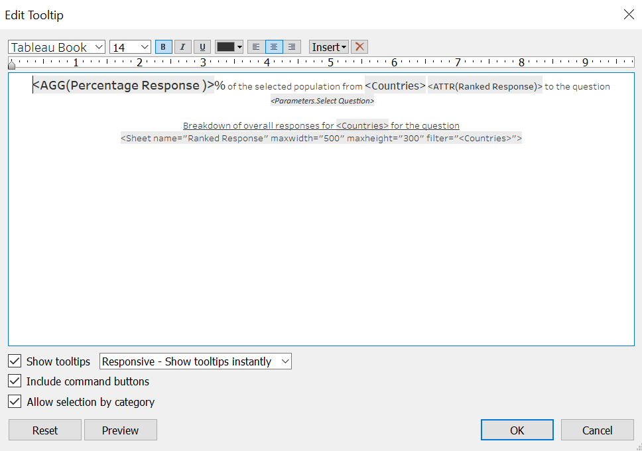
Task: Center-align the tooltip text
Action: [x=274, y=47]
